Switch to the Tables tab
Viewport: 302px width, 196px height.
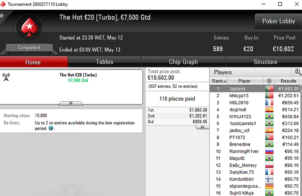click(104, 62)
